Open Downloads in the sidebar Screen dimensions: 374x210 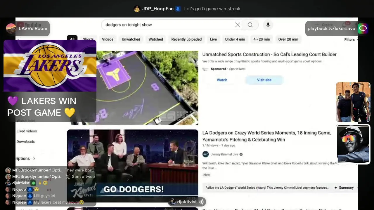(26, 142)
